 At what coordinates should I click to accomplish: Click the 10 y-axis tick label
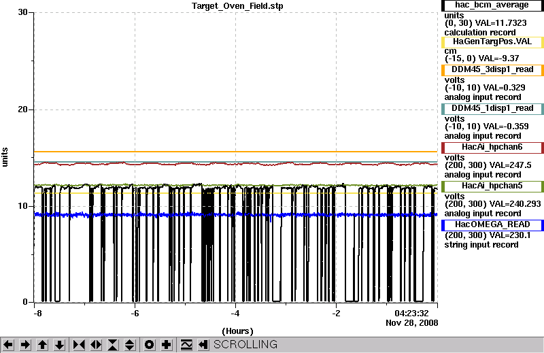pos(22,206)
